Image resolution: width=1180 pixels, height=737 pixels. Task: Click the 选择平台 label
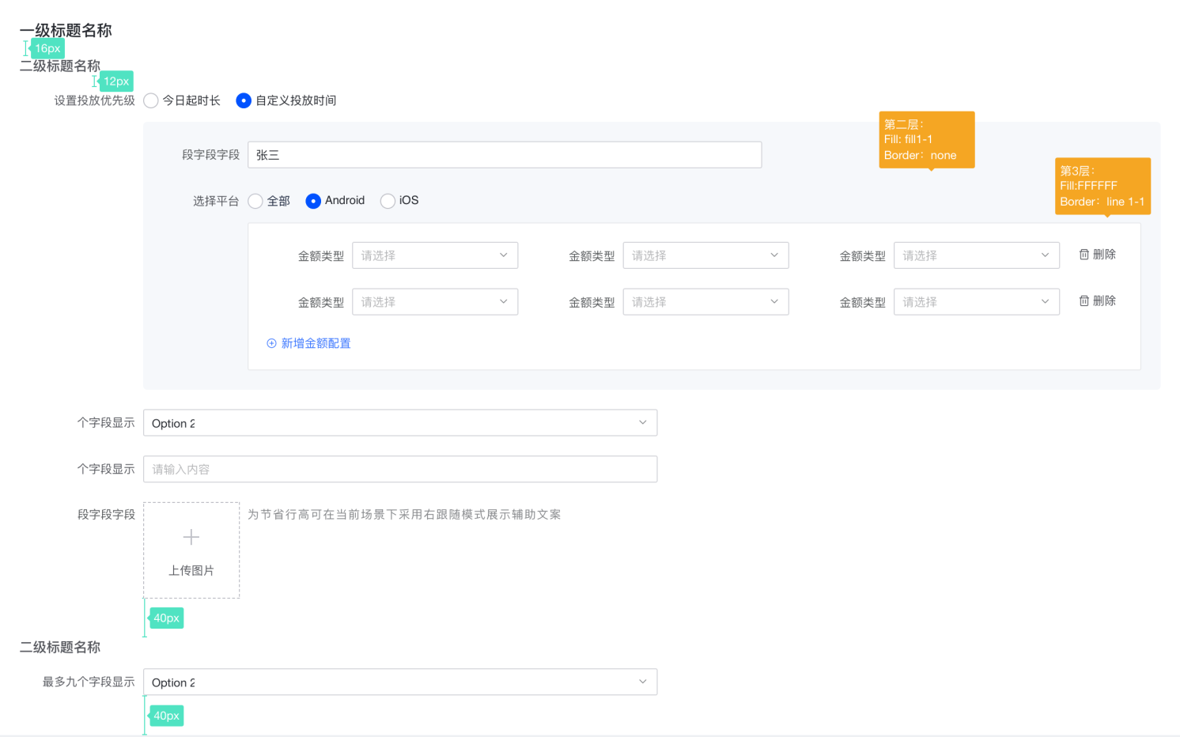point(216,201)
